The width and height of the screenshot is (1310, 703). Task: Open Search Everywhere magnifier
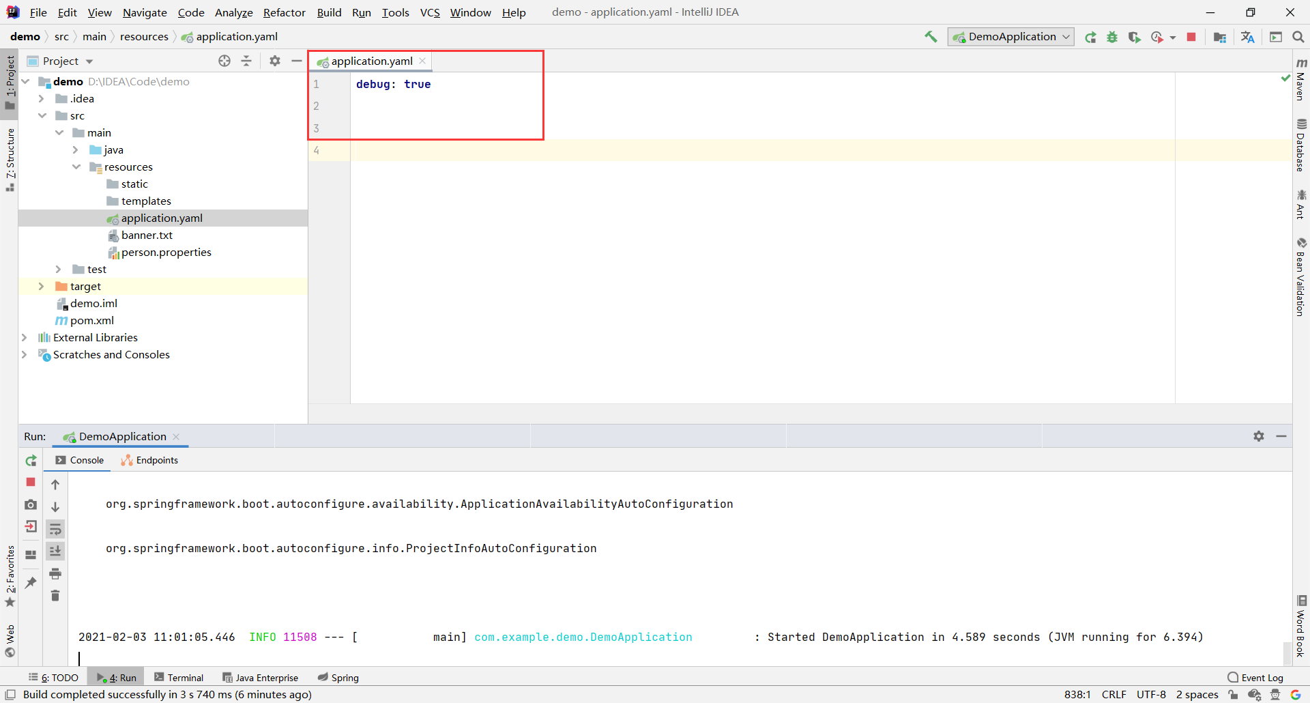pyautogui.click(x=1298, y=36)
